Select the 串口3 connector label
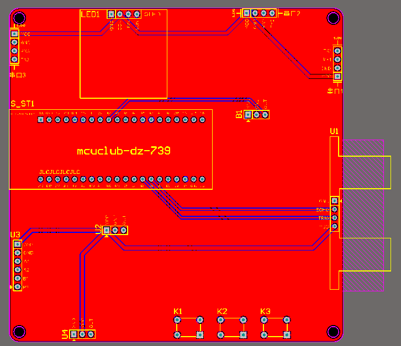Screen dimensions: 401x346 pos(18,75)
